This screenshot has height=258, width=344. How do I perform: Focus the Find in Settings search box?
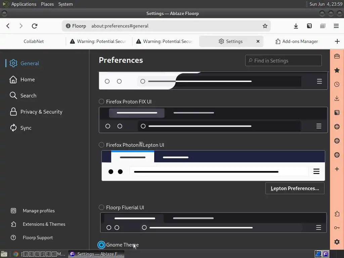pyautogui.click(x=284, y=60)
